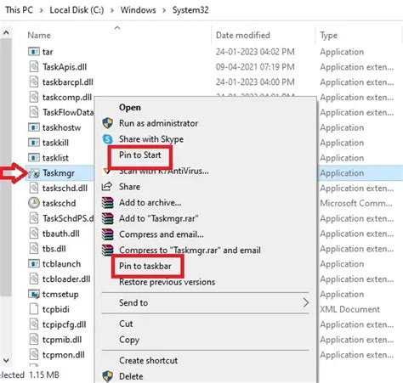Click the taskschd.dll file icon
The image size is (403, 383).
tap(34, 188)
